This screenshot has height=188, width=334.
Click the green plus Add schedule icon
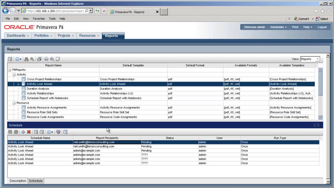[23, 132]
